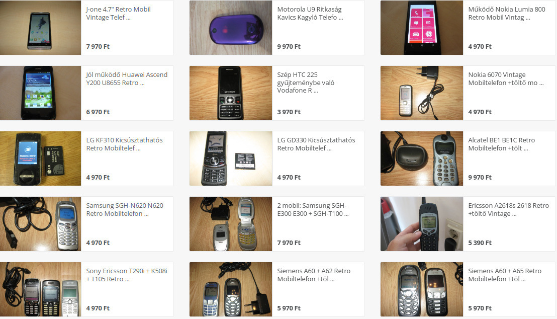Select the Huawei Ascend Y200 U8655 title
This screenshot has width=557, height=319.
pyautogui.click(x=127, y=78)
